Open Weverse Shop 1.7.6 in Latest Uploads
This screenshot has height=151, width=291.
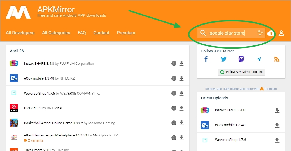click(x=231, y=140)
